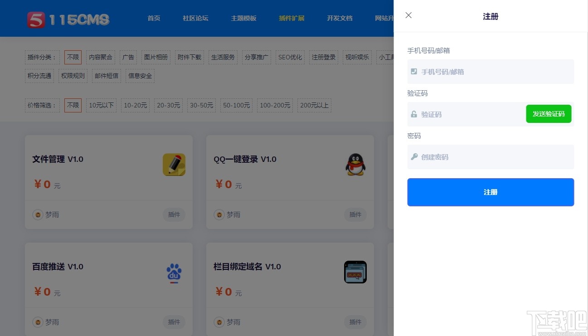The image size is (588, 336).
Task: Click the QQ penguin icon
Action: click(356, 164)
